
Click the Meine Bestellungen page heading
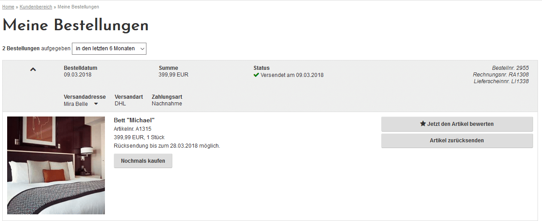click(x=75, y=25)
